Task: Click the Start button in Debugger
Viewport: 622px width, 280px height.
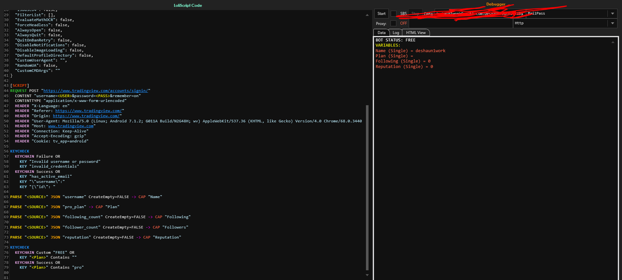Action: 381,14
